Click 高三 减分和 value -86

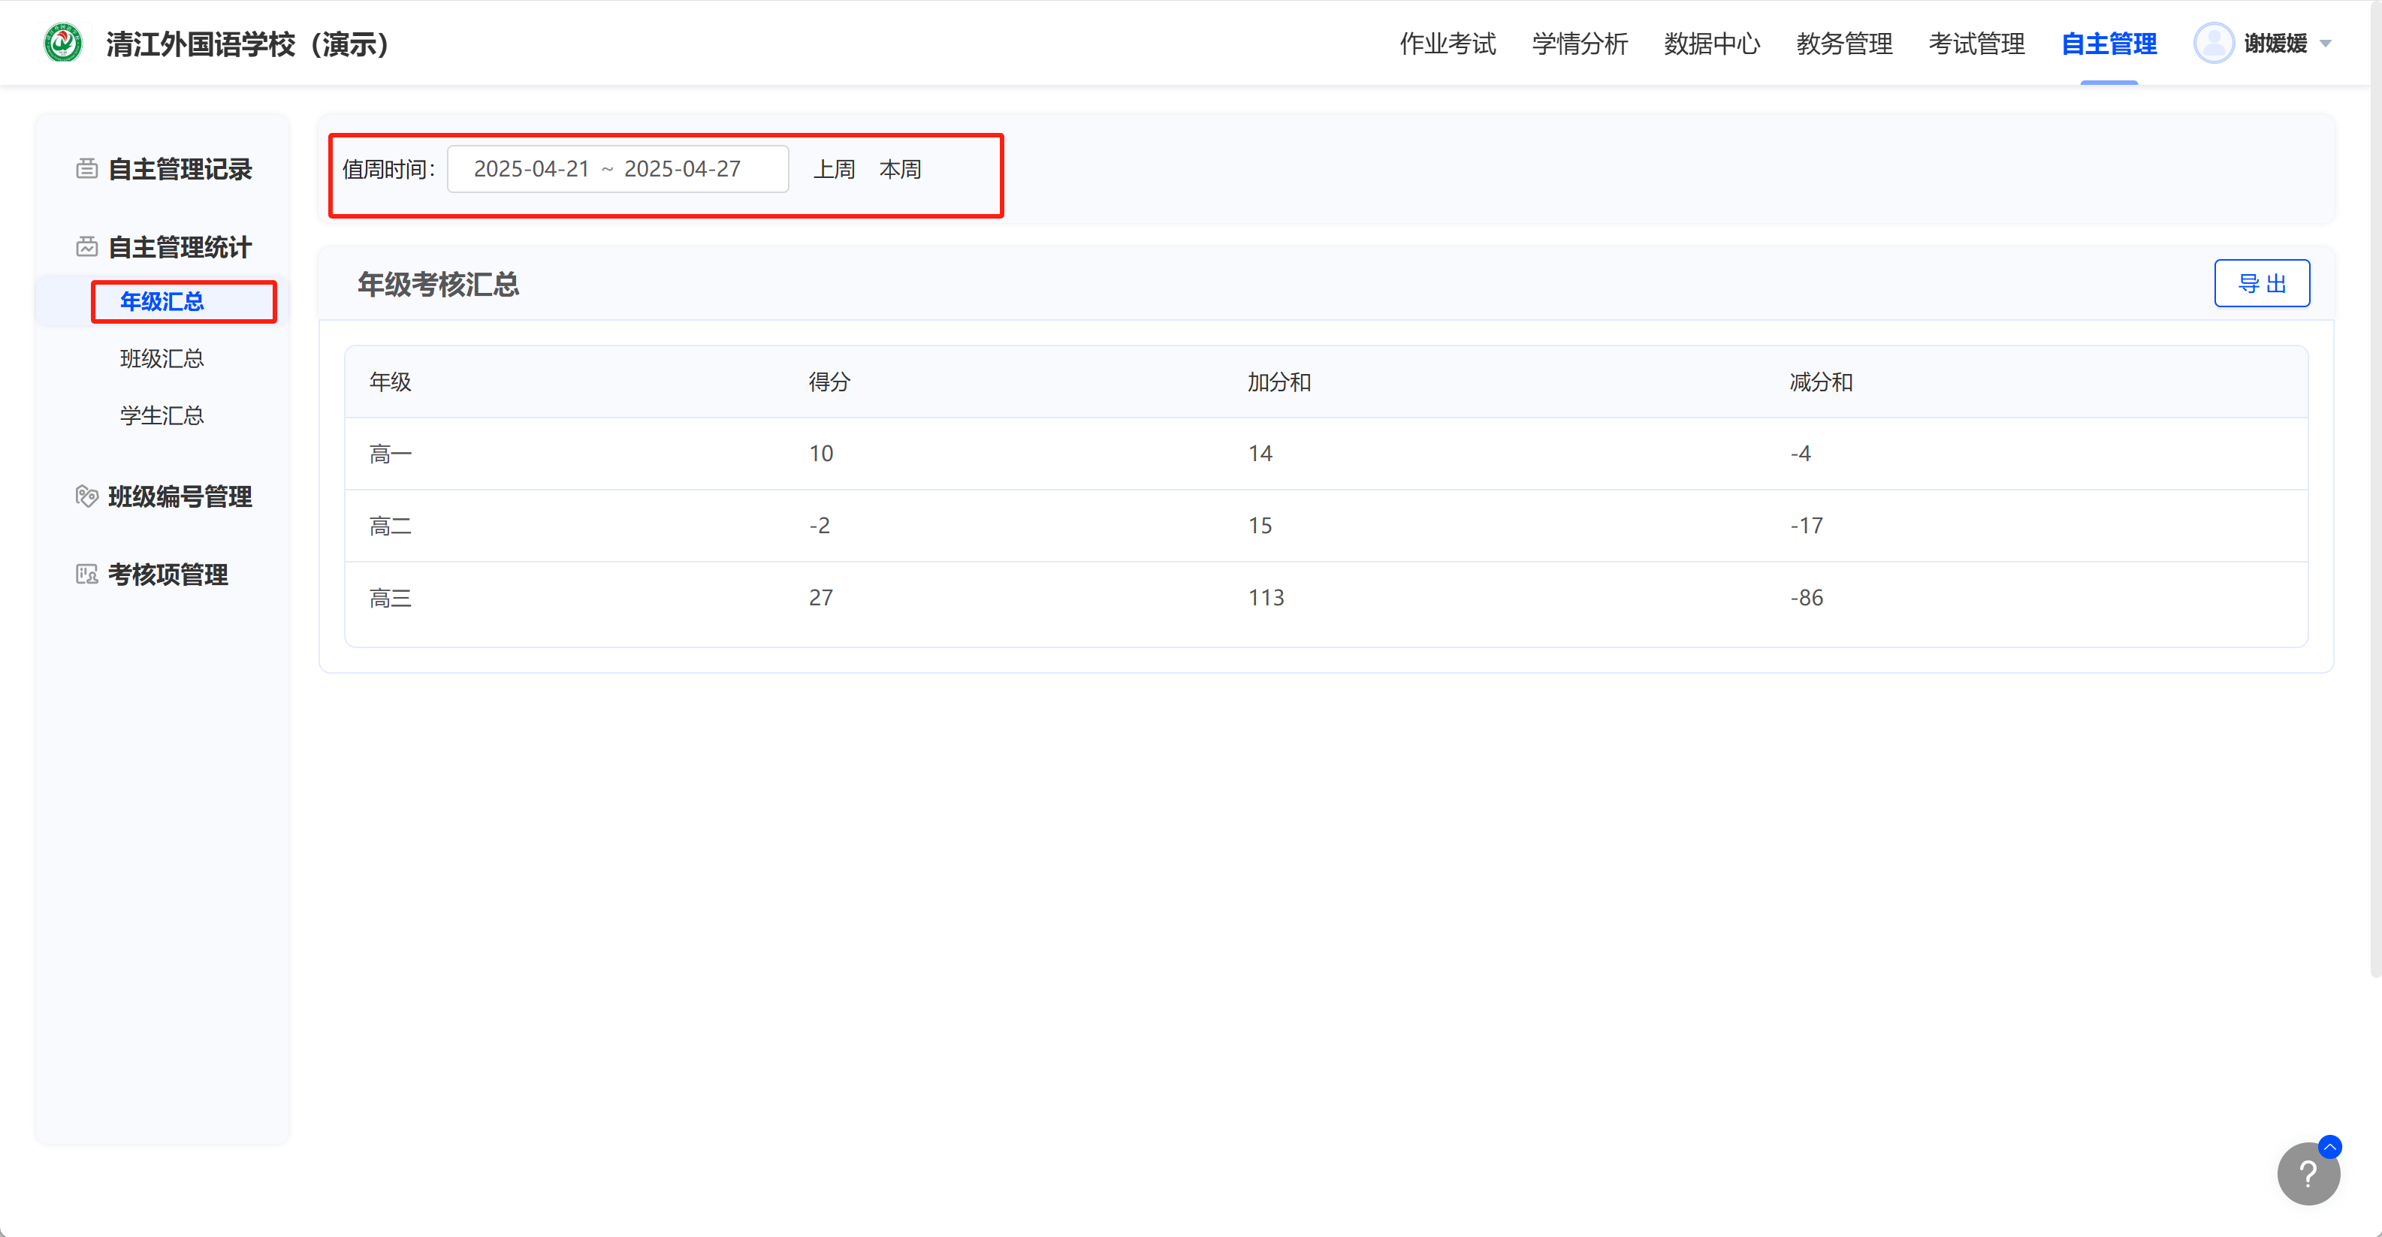pyautogui.click(x=1807, y=598)
